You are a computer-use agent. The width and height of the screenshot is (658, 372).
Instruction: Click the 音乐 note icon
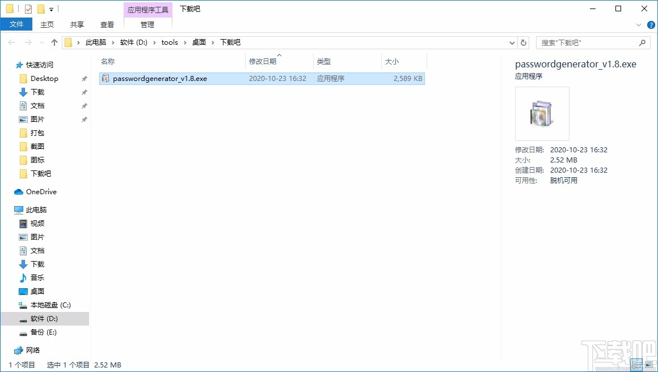point(23,278)
